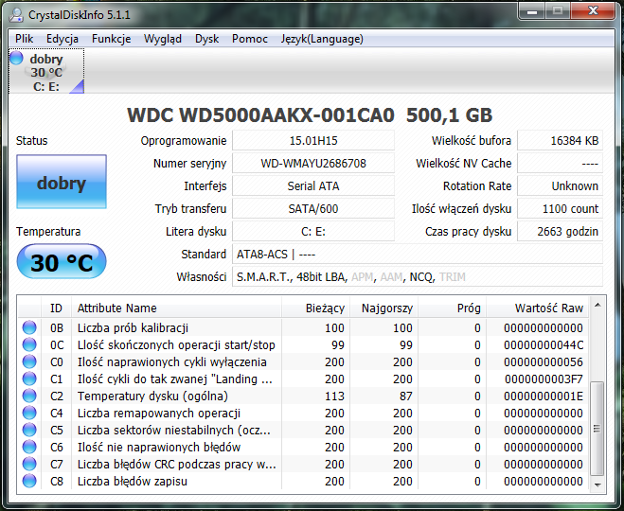
Task: Click raw value "0000000003F7"
Action: coord(544,379)
